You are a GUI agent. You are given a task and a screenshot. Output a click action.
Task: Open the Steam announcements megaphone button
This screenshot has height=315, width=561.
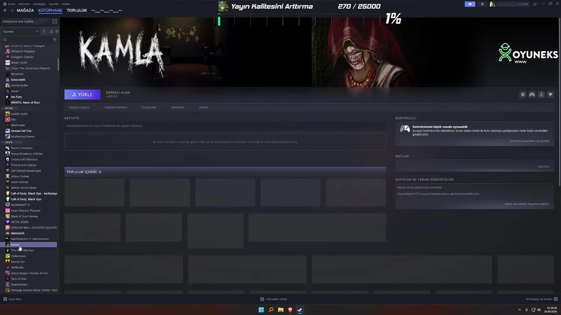(470, 4)
